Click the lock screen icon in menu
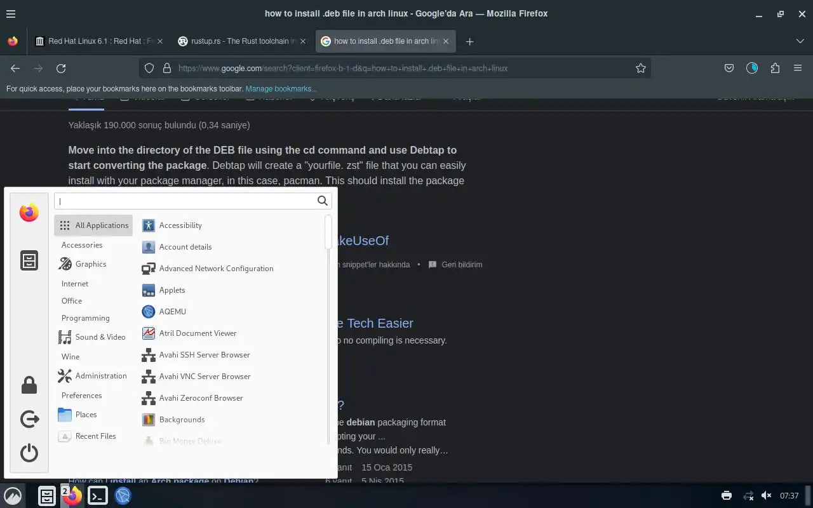Screen dimensions: 813x508 click(x=29, y=385)
